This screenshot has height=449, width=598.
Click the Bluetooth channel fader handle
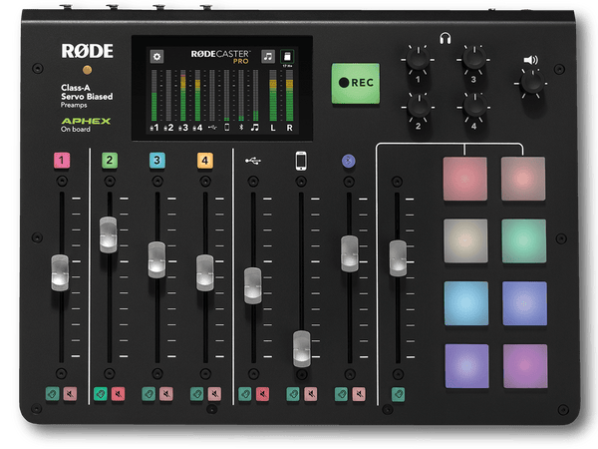pyautogui.click(x=350, y=253)
